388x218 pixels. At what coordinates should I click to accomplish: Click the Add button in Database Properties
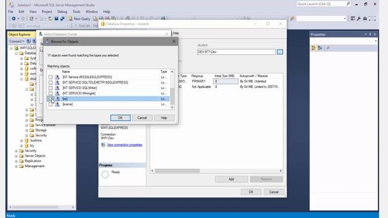[231, 179]
